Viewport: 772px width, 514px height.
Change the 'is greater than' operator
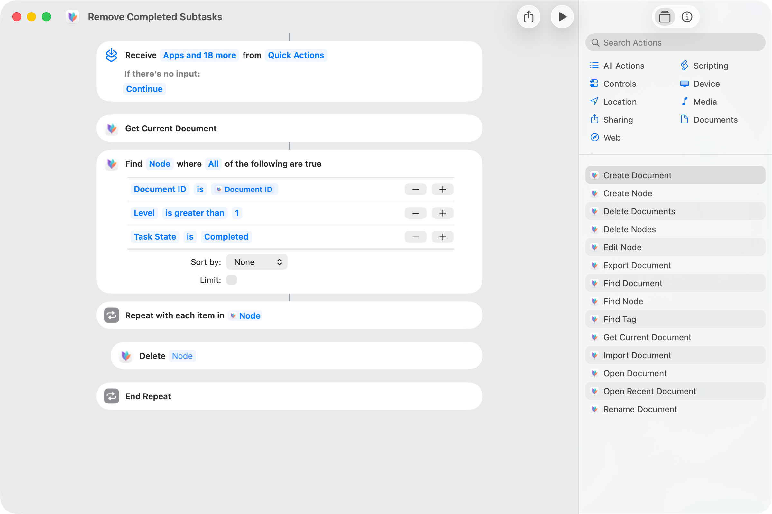[195, 213]
